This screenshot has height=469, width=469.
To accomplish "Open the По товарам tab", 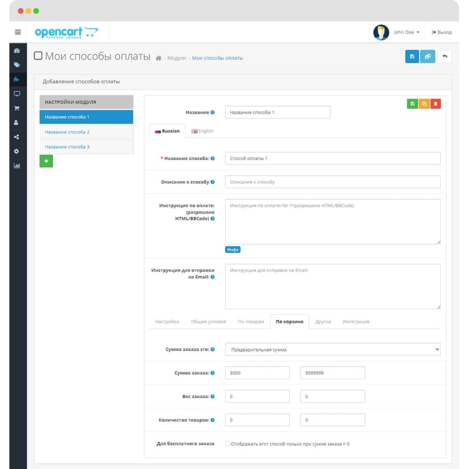I will point(251,322).
